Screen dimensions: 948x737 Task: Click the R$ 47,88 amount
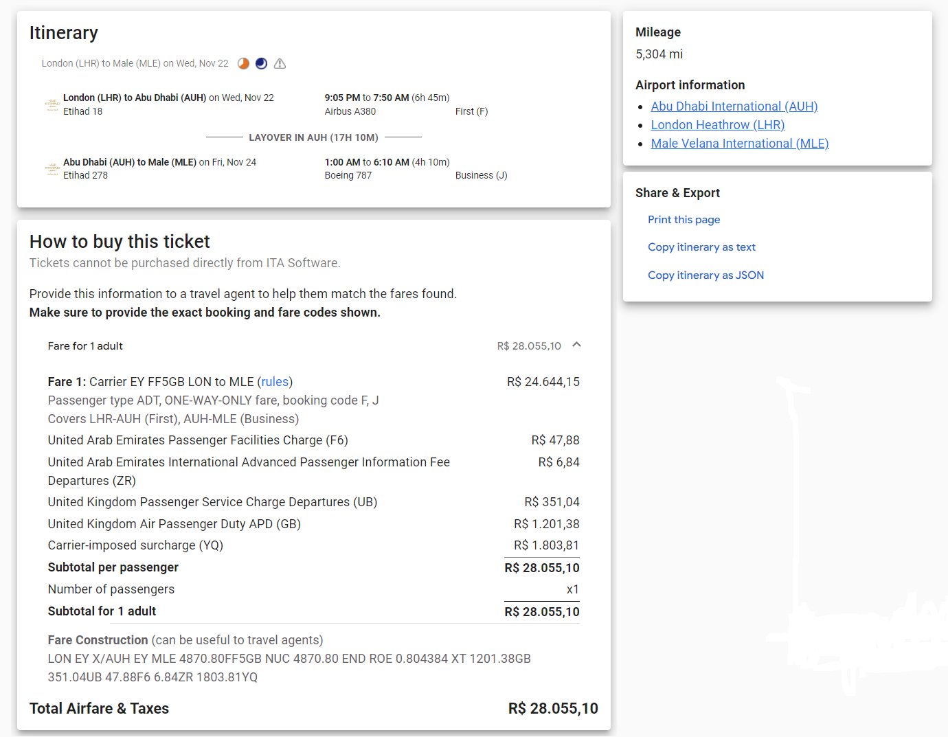click(556, 440)
